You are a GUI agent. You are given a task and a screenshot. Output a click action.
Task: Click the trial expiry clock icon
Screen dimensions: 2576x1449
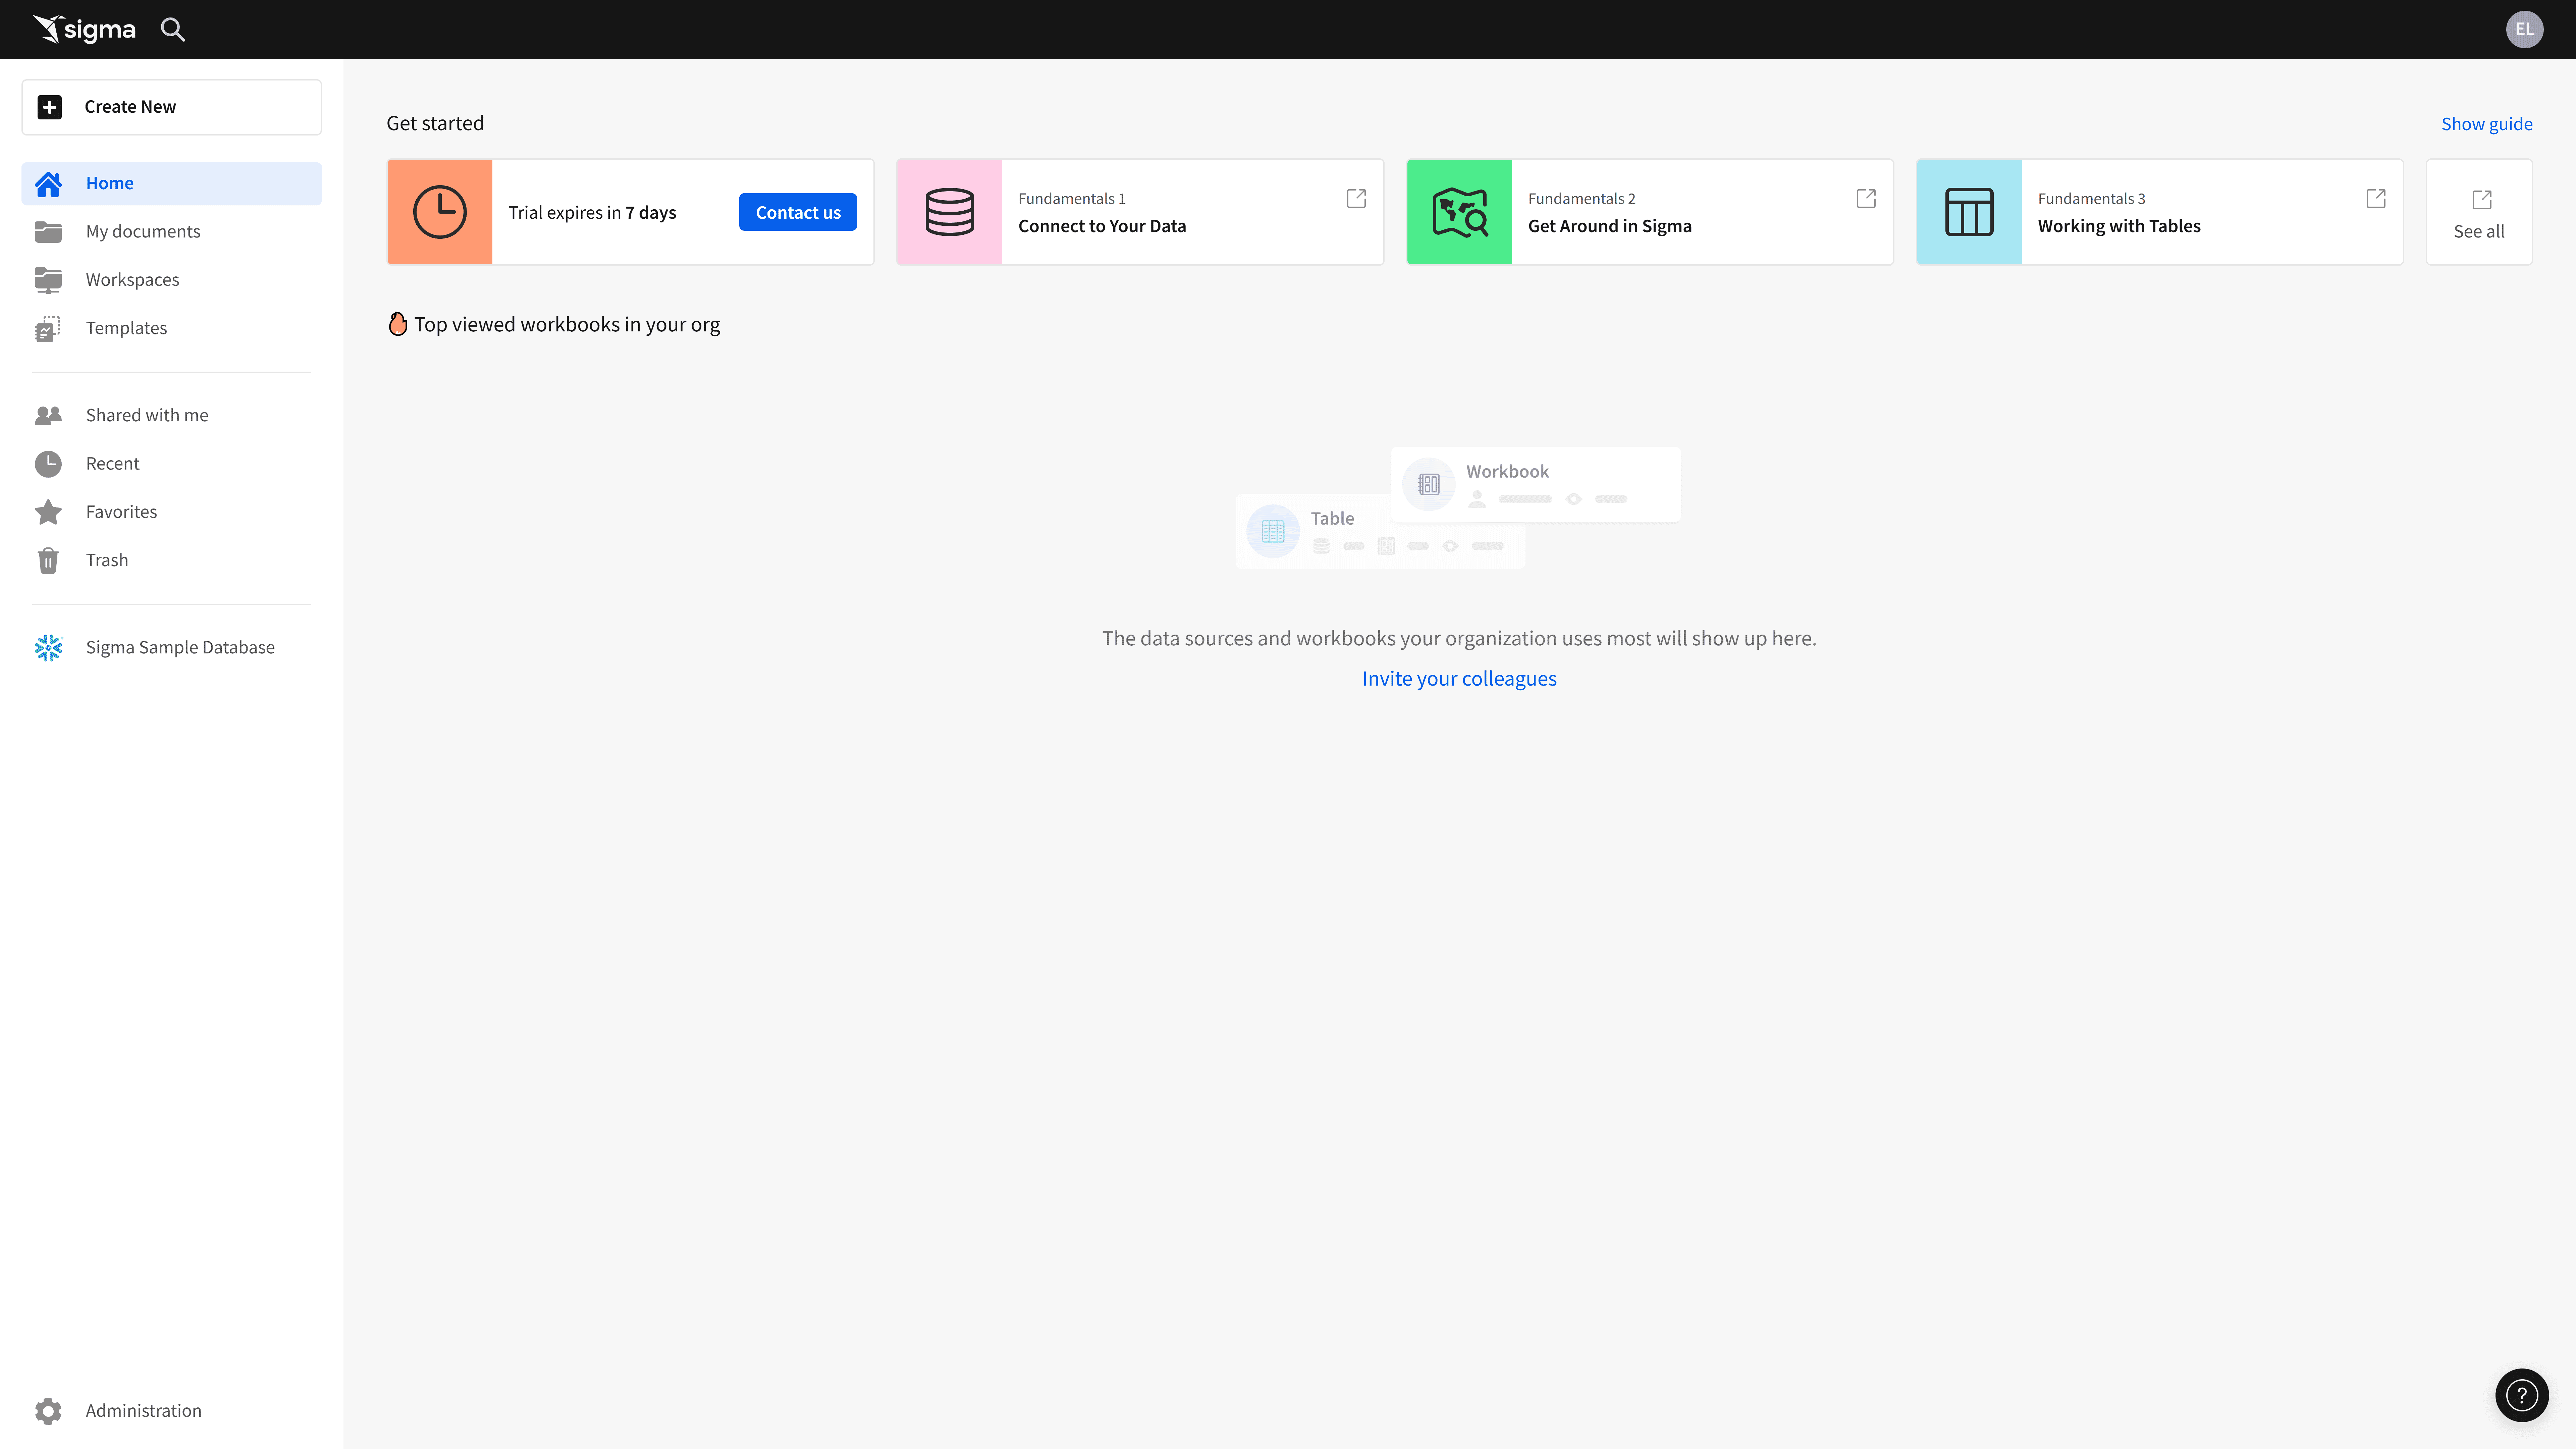coord(440,212)
